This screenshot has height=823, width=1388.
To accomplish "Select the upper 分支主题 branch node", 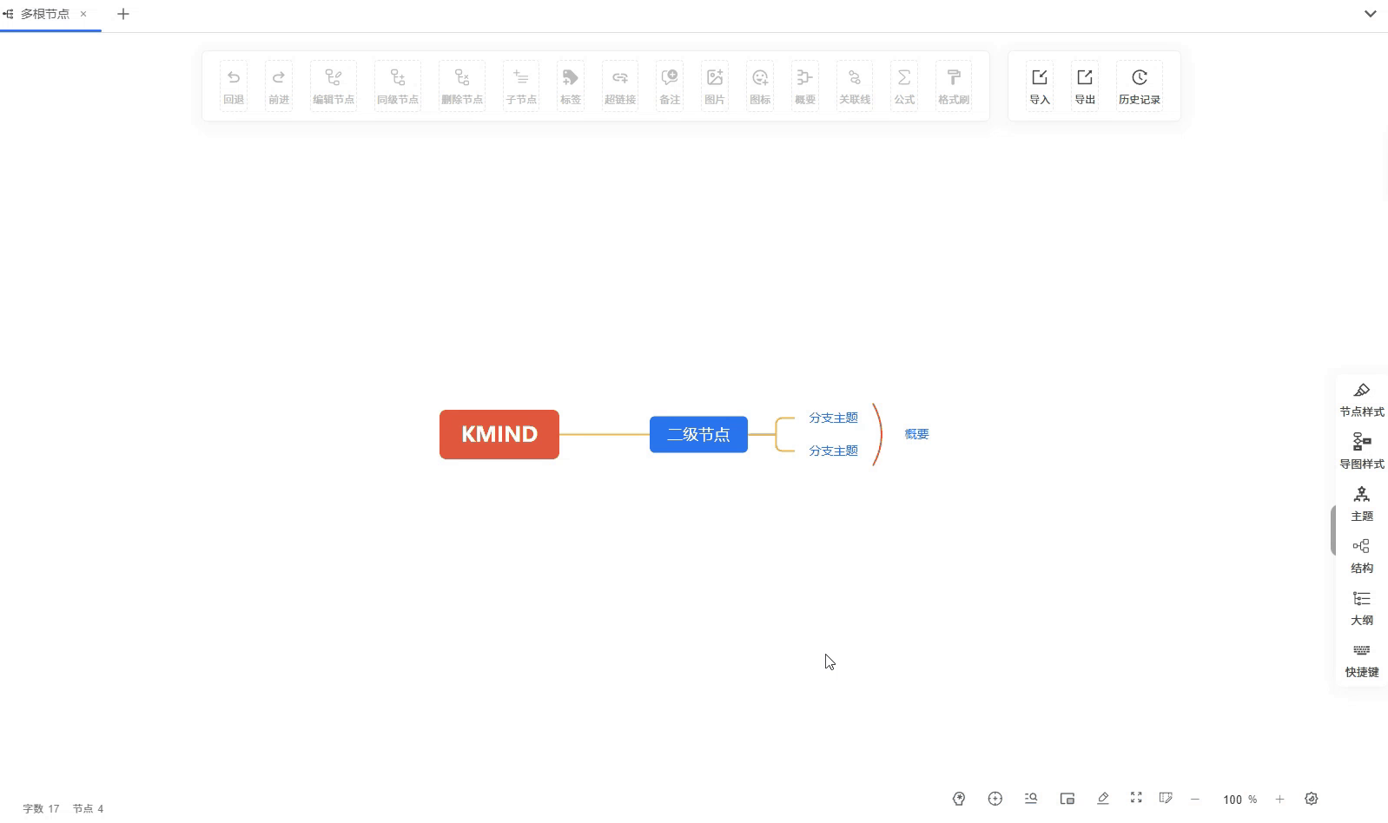I will [x=833, y=418].
